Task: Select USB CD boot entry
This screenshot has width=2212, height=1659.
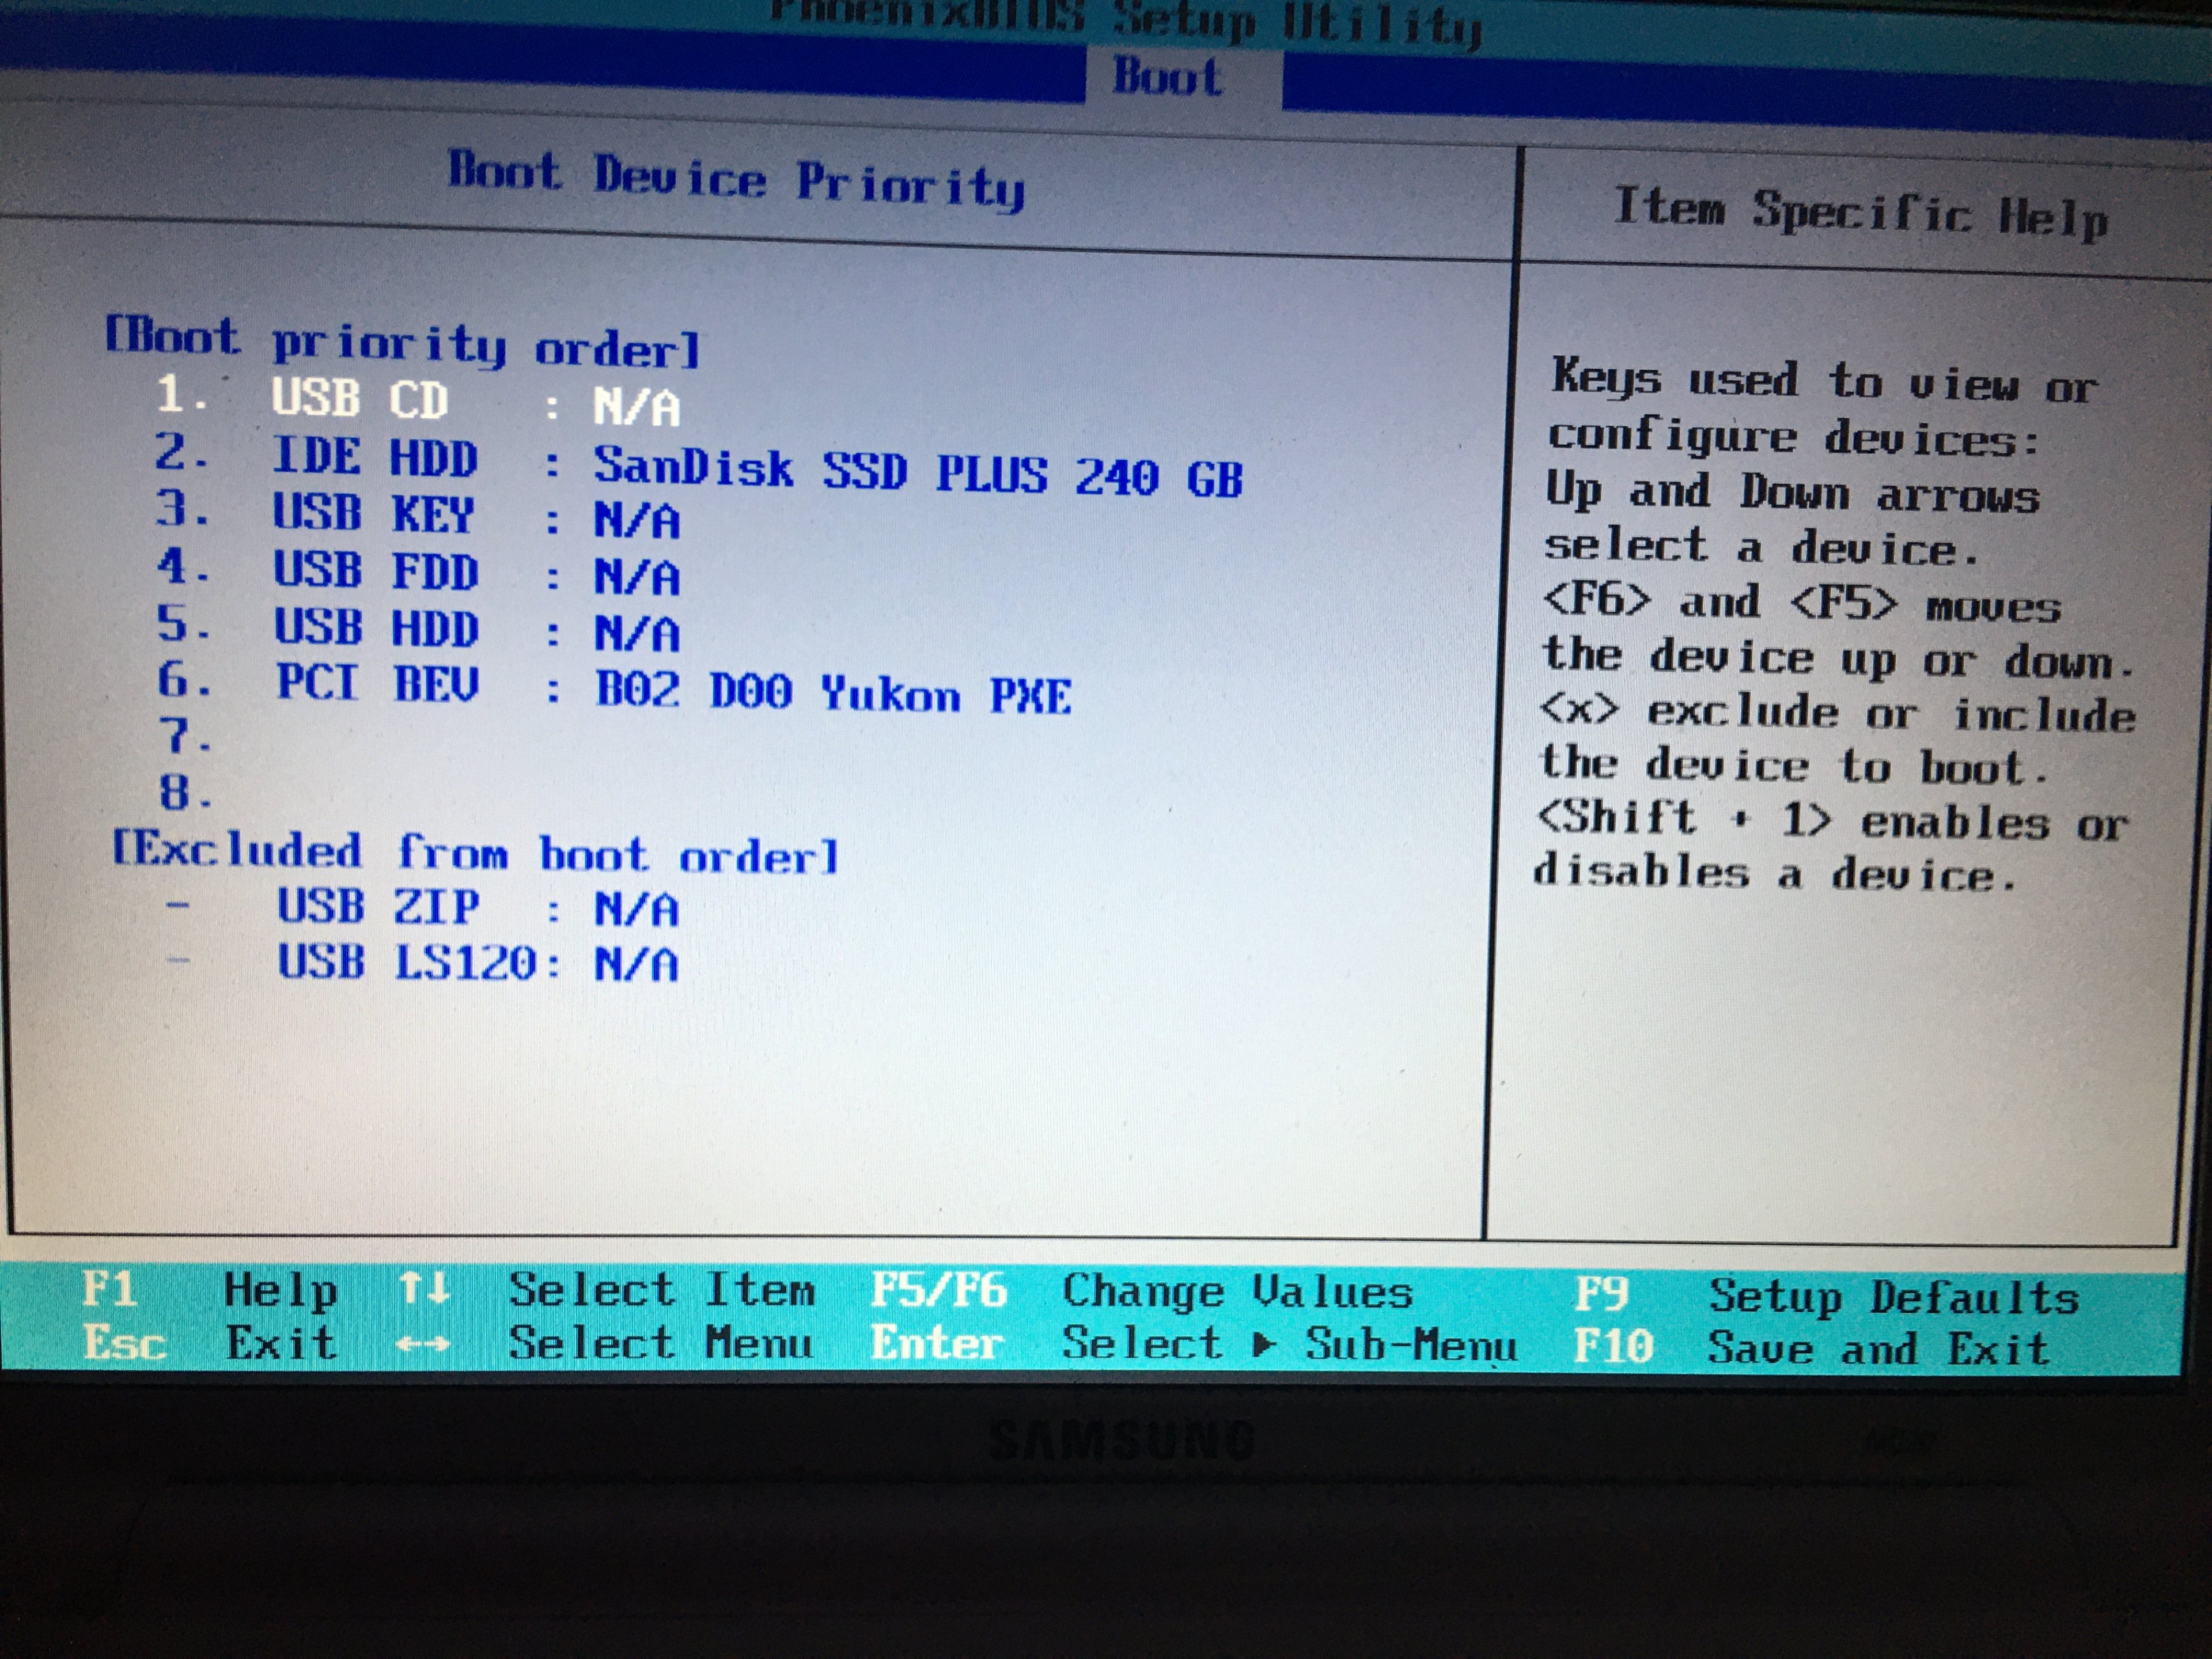Action: coord(360,399)
